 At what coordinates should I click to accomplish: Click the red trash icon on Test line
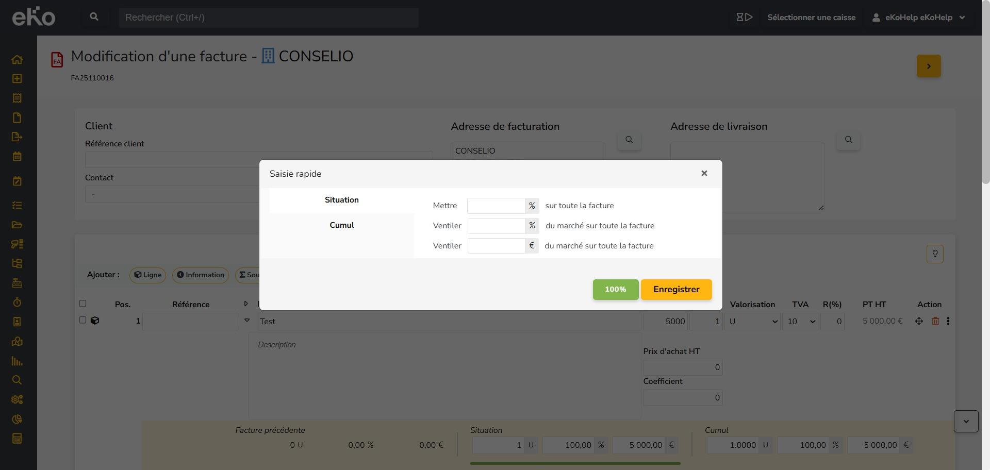935,322
